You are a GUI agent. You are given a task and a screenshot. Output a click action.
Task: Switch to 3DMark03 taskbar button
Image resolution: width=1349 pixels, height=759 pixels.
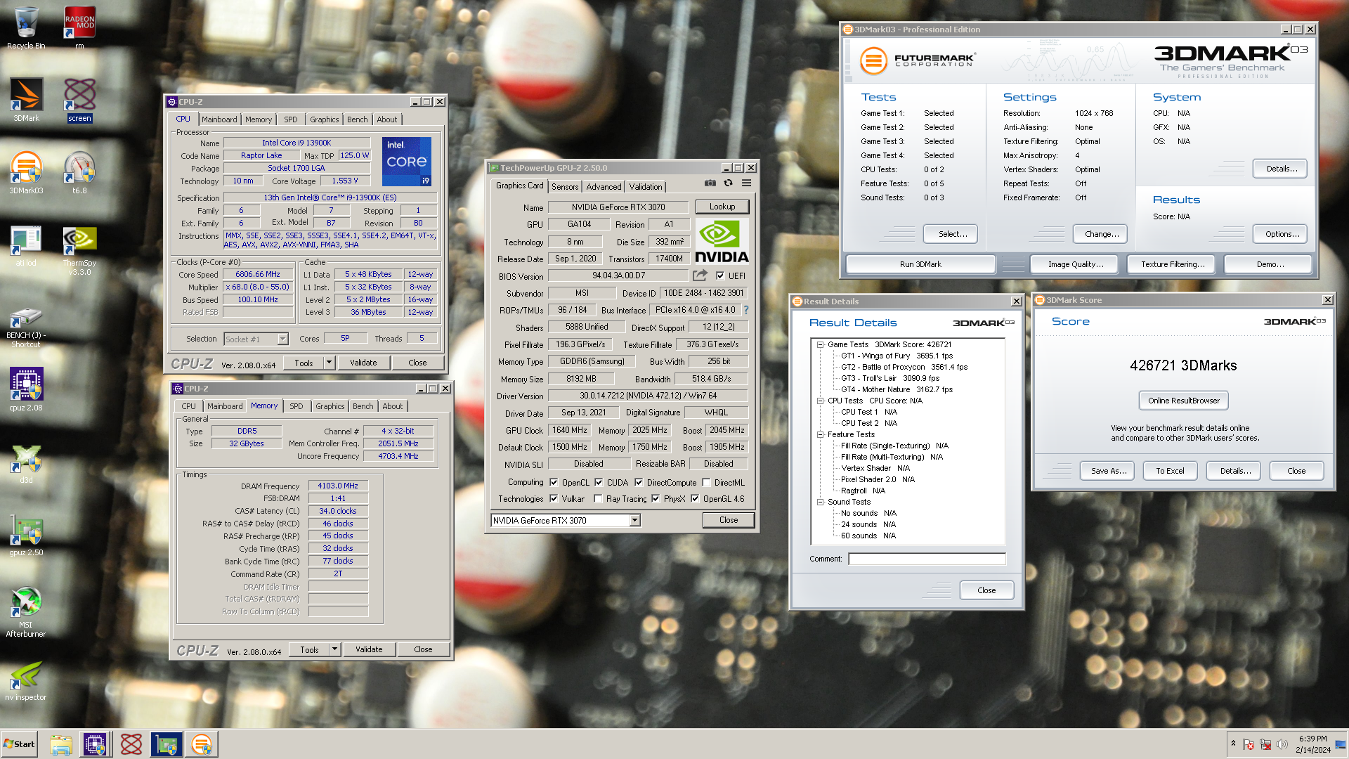202,744
